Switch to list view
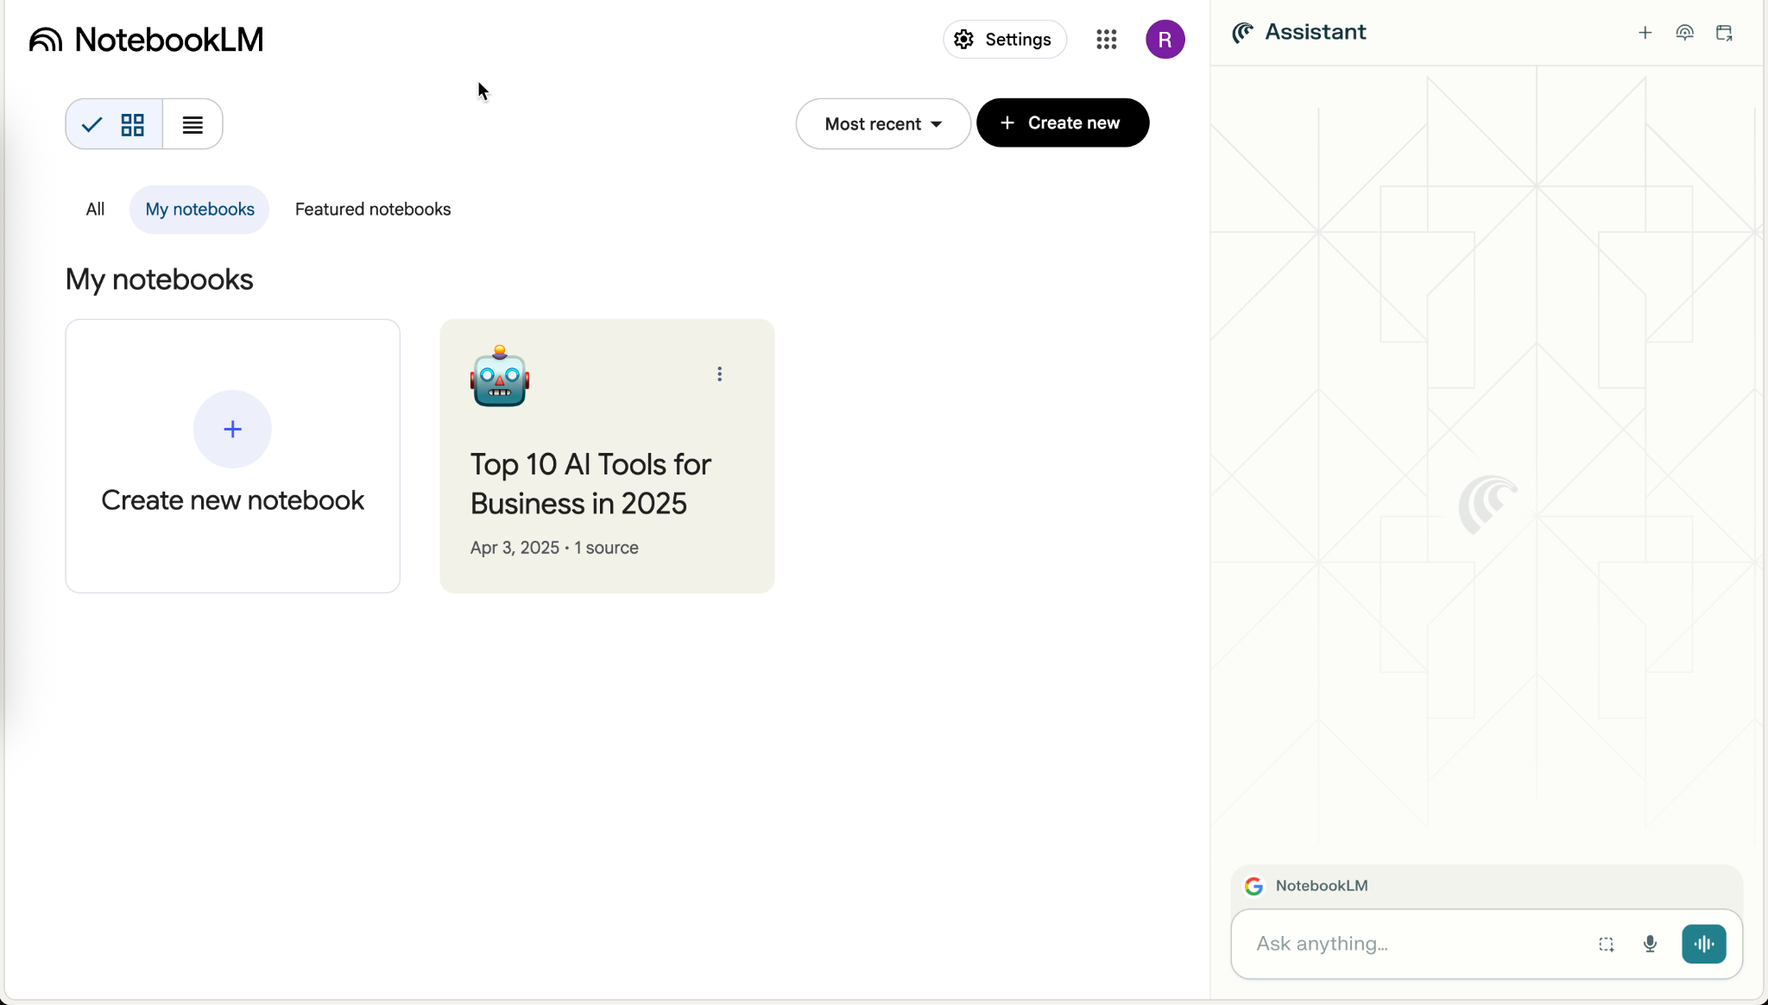The width and height of the screenshot is (1768, 1005). (193, 124)
